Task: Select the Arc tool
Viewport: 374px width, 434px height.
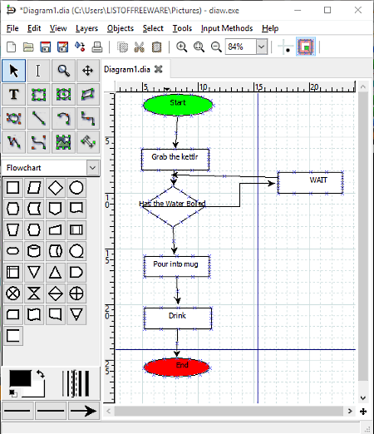Action: [63, 118]
